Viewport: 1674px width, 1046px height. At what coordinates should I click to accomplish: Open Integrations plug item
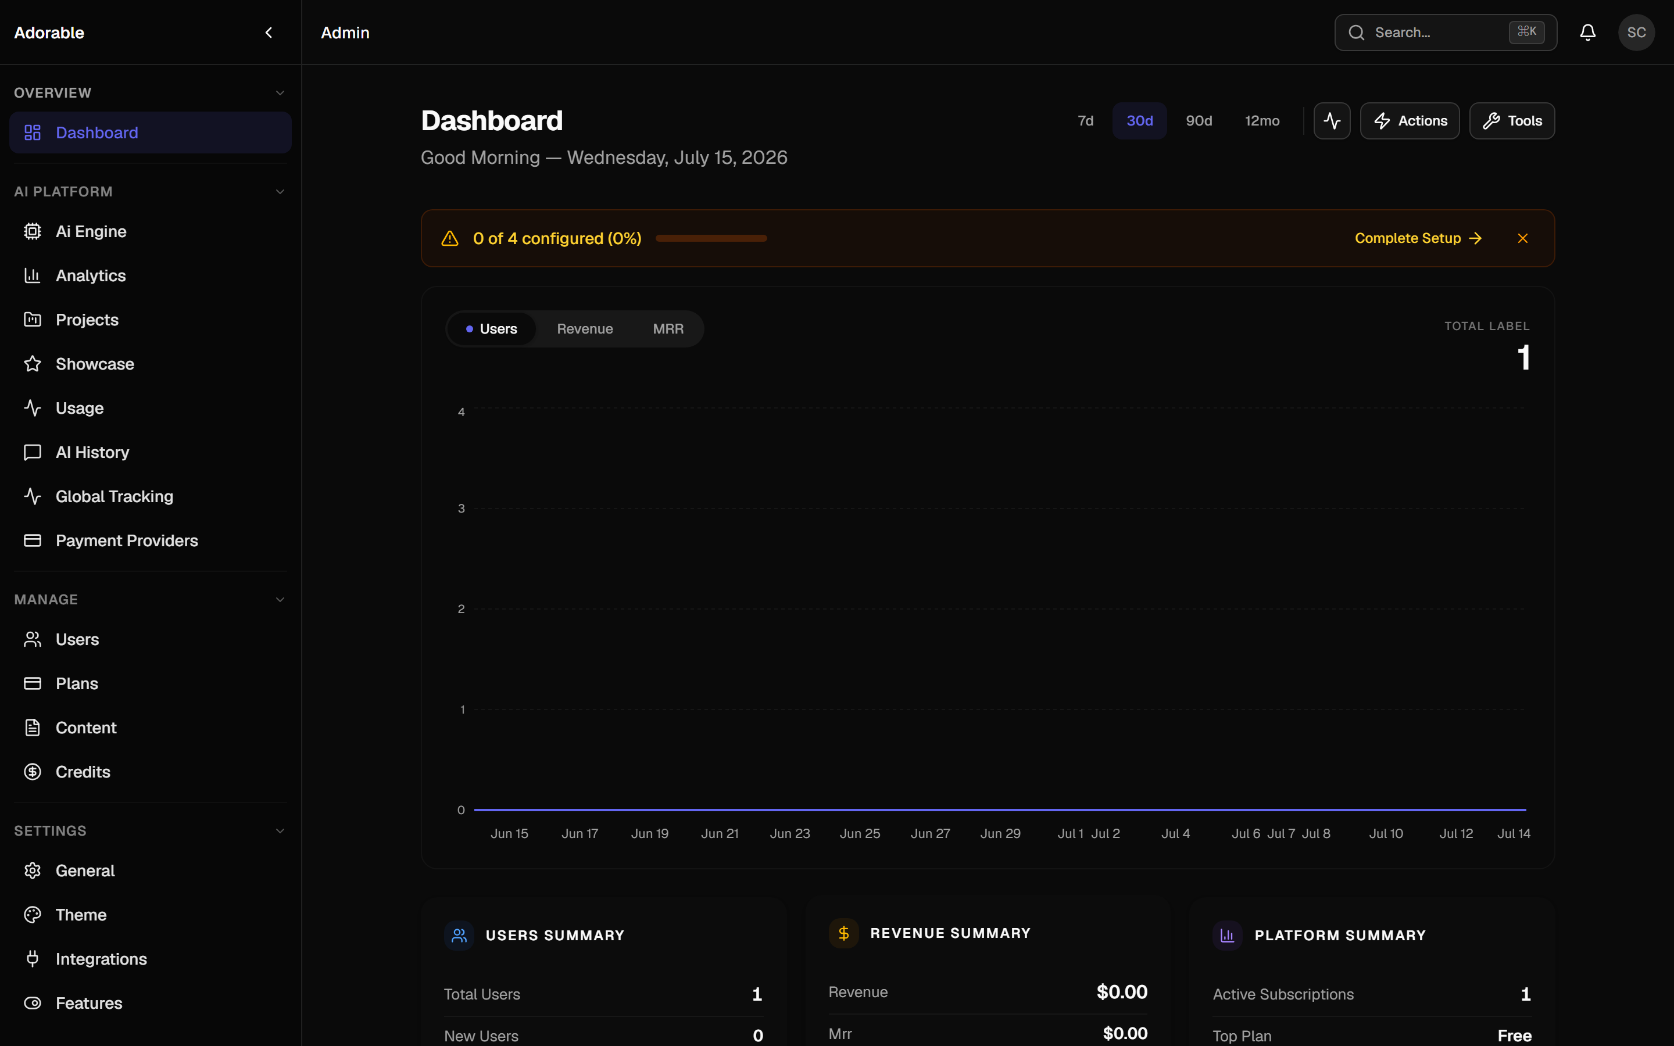click(150, 959)
